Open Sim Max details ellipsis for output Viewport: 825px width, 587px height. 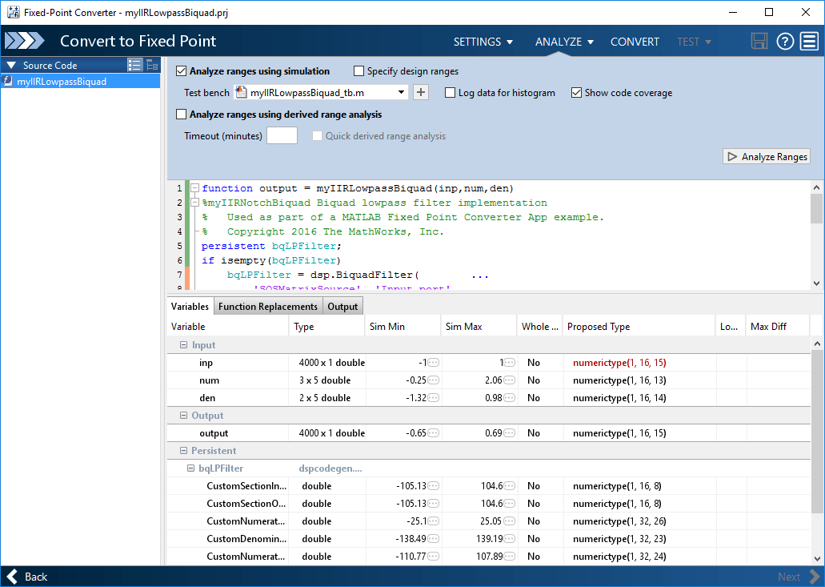click(509, 433)
